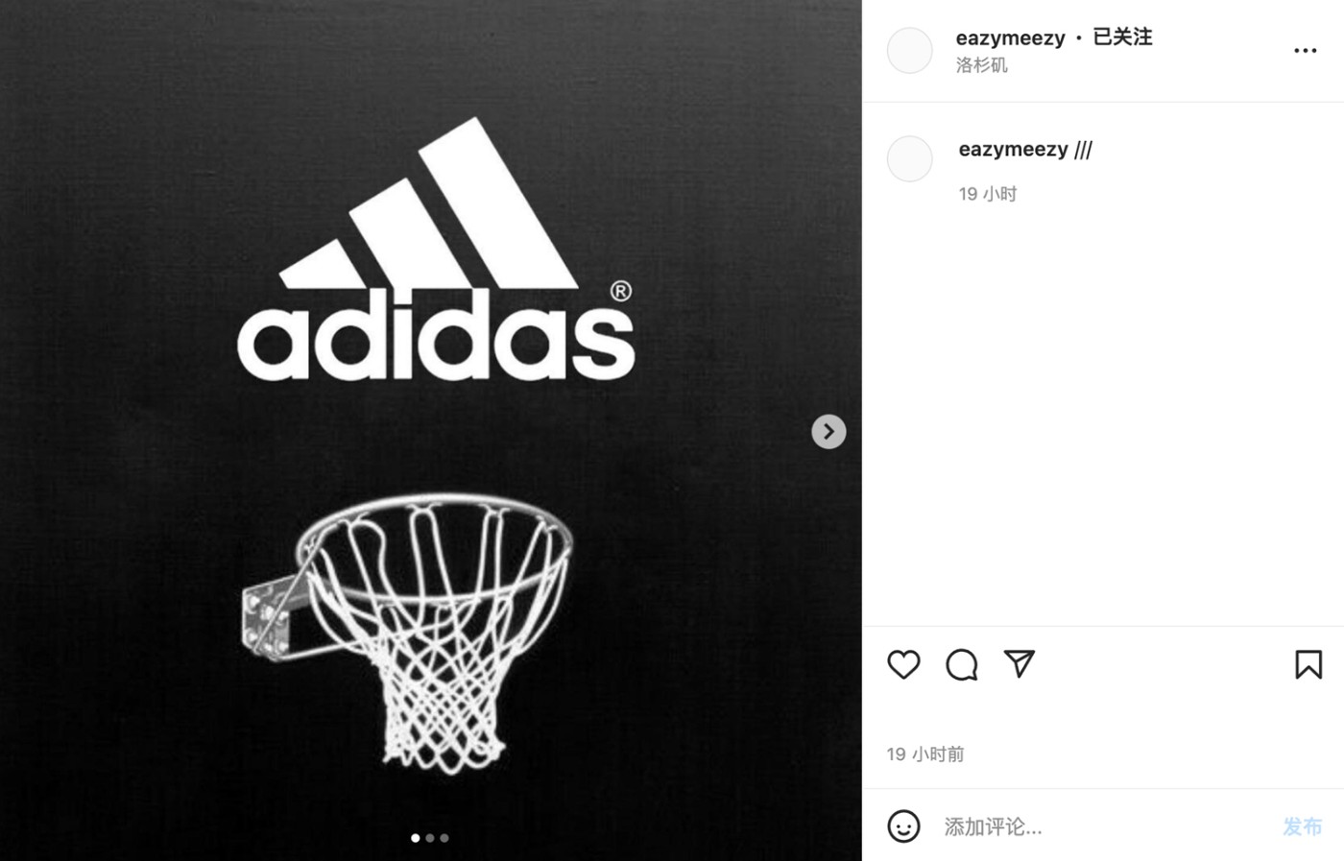1344x861 pixels.
Task: Select first carousel indicator dot
Action: (415, 838)
